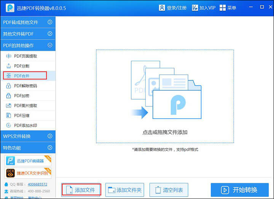The image size is (274, 199).
Task: Minimize the converter window
Action: 251,7
